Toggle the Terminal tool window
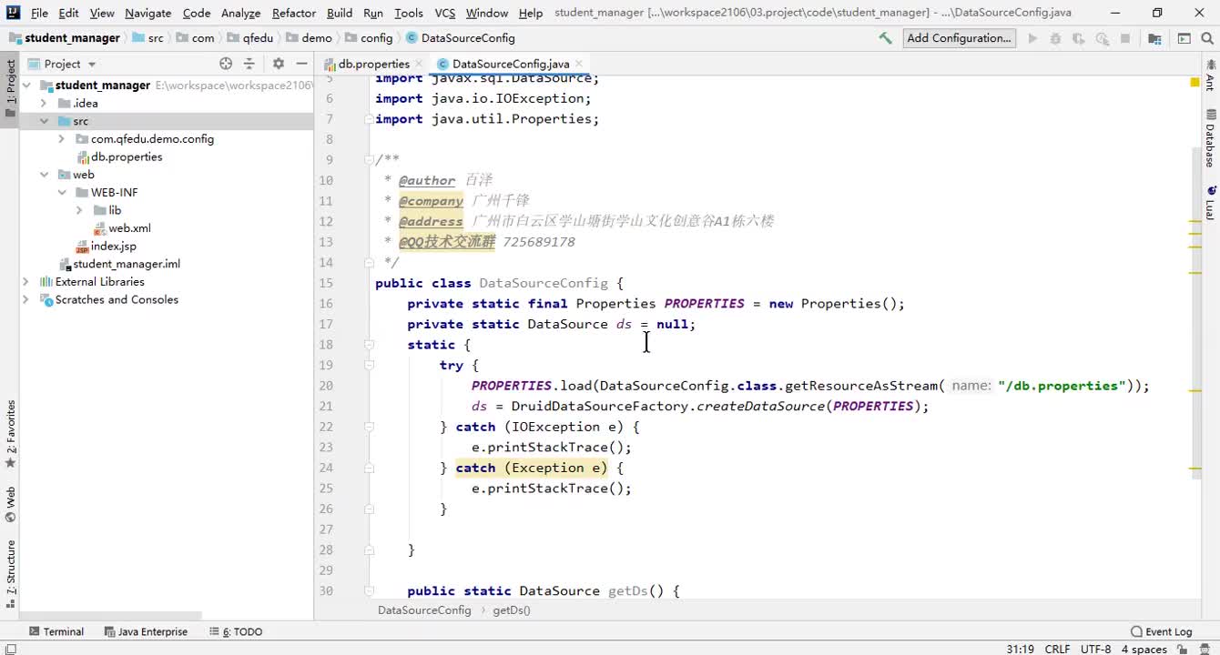The height and width of the screenshot is (655, 1220). click(56, 631)
